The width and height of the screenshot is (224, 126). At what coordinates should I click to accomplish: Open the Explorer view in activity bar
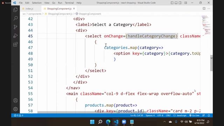[x=15, y=10]
